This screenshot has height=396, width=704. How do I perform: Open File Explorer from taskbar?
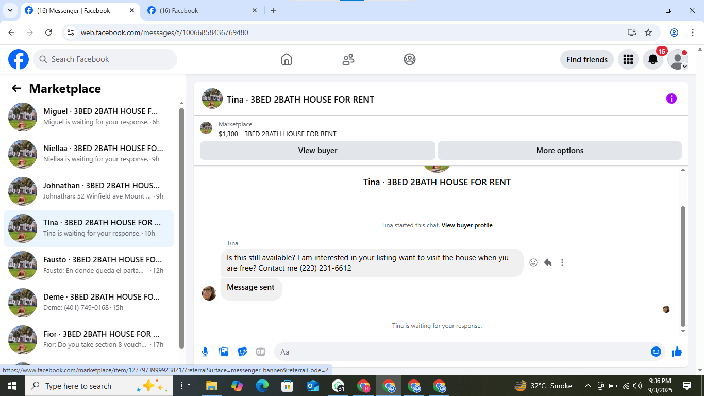pyautogui.click(x=211, y=386)
